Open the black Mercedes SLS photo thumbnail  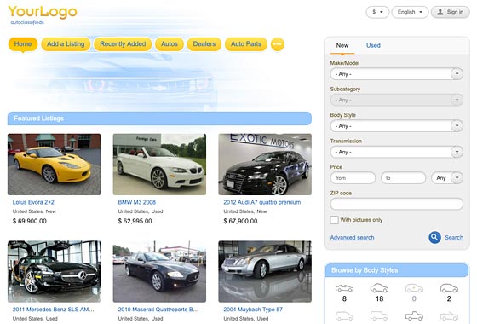pos(55,272)
